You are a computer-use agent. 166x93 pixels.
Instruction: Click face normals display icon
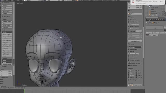click(x=133, y=85)
